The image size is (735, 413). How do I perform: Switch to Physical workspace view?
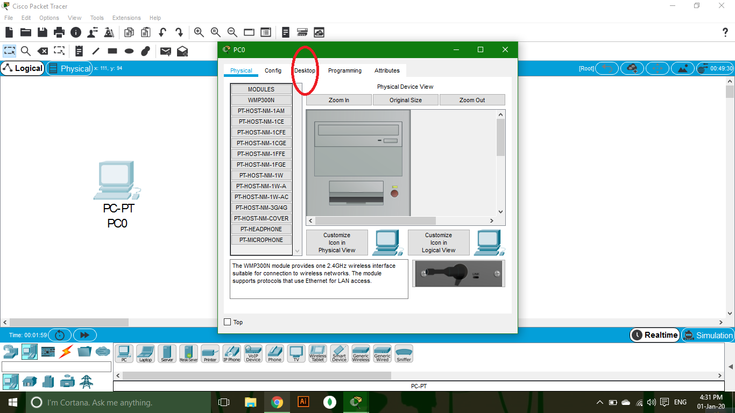69,68
